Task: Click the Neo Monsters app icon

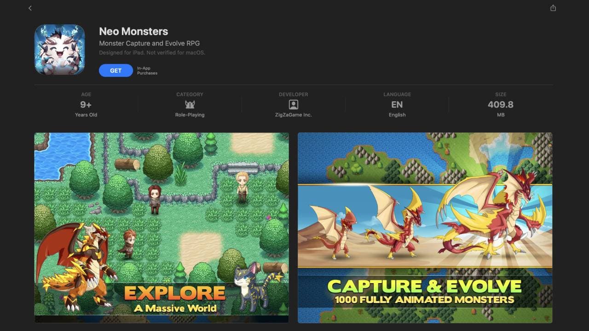Action: (x=60, y=50)
